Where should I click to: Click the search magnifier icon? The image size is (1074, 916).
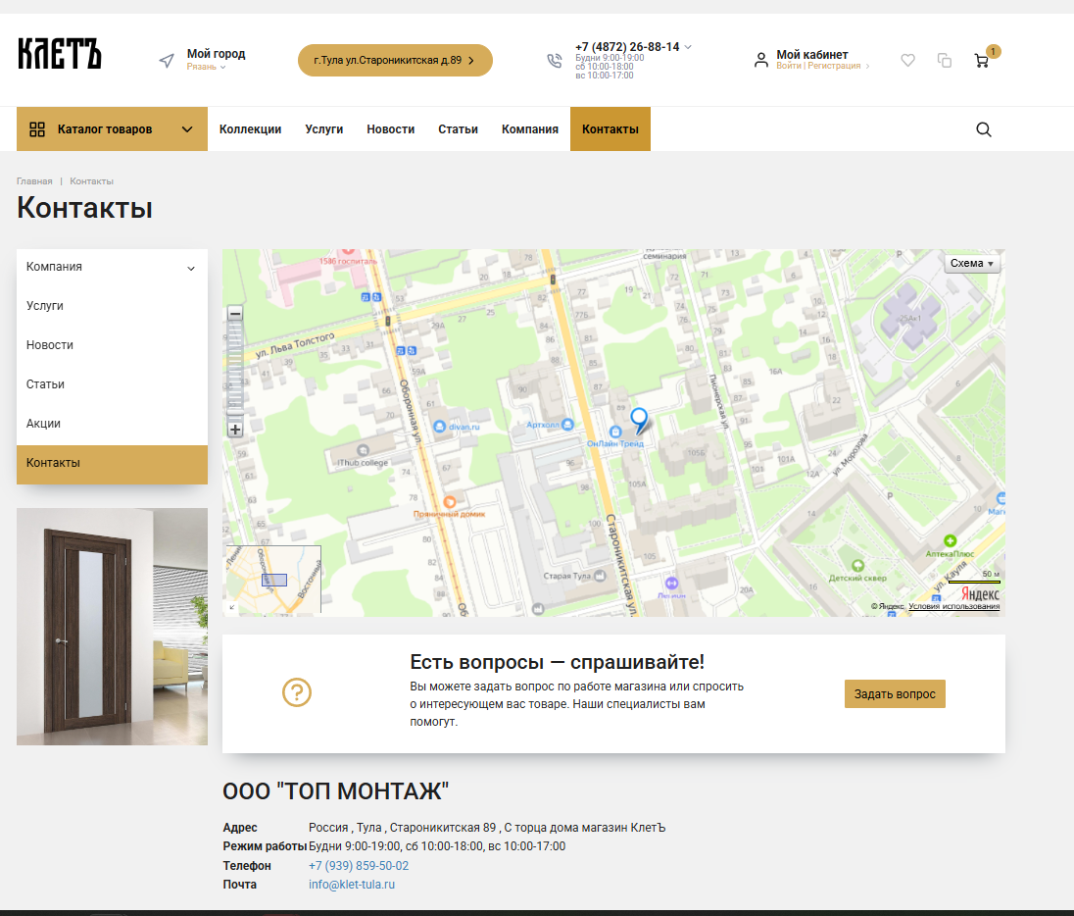[984, 129]
